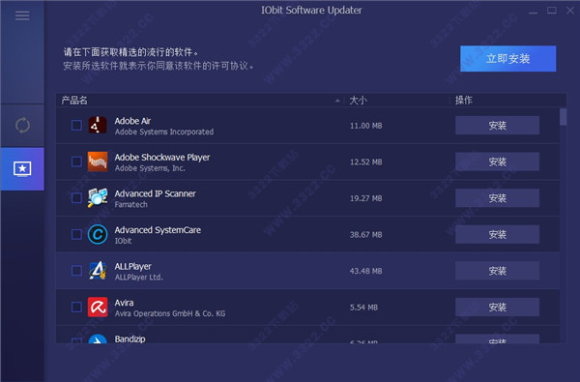Select the ALLPlayer checkbox
The image size is (580, 382).
point(76,271)
